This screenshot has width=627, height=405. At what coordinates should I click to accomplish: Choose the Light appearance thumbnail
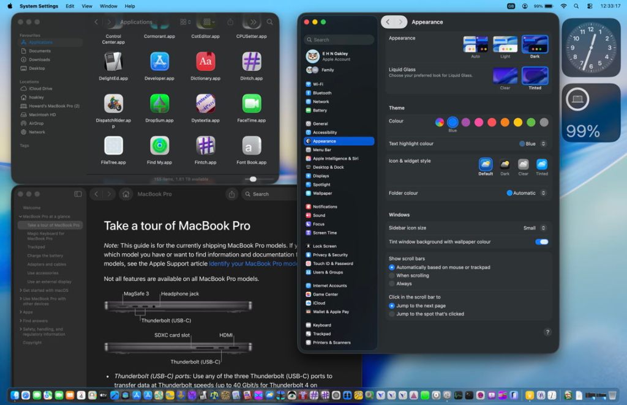505,45
